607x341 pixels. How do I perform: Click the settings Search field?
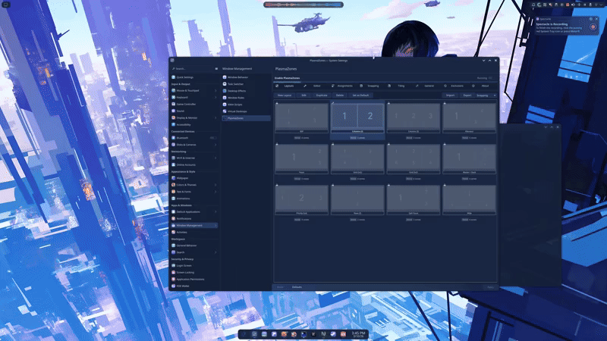point(192,69)
